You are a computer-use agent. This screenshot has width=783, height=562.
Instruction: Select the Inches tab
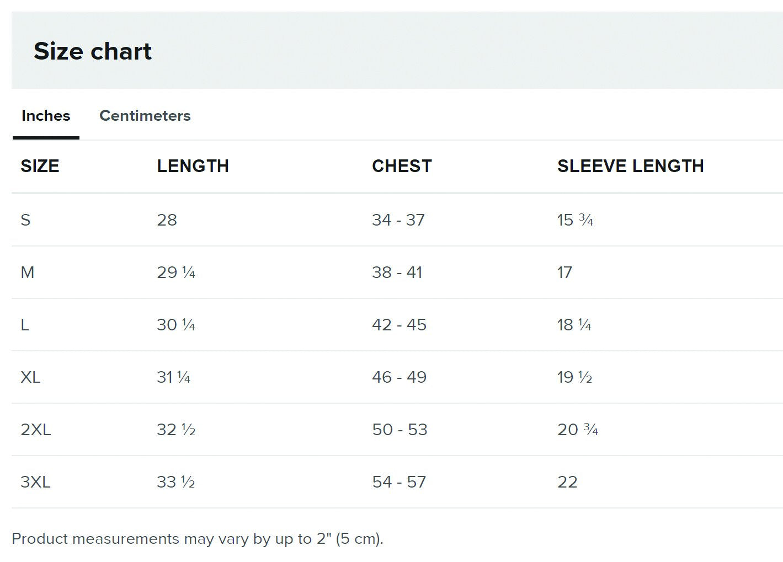(46, 116)
